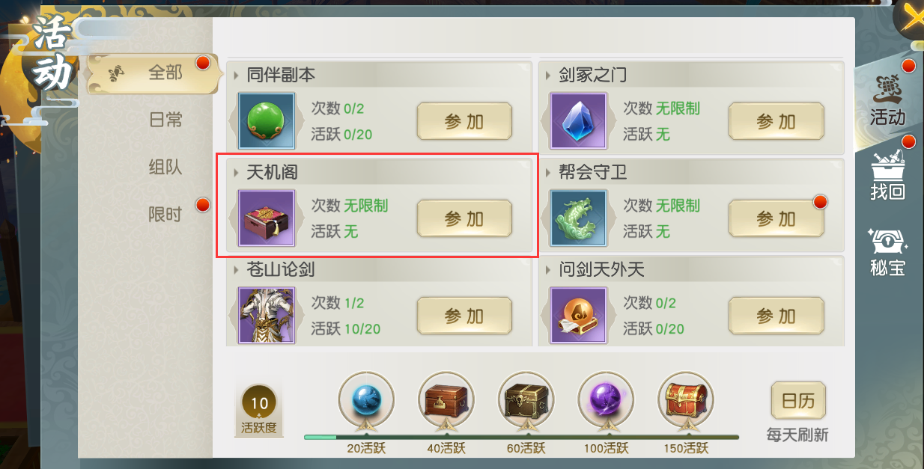
Task: Click the activity progress bar
Action: click(521, 437)
